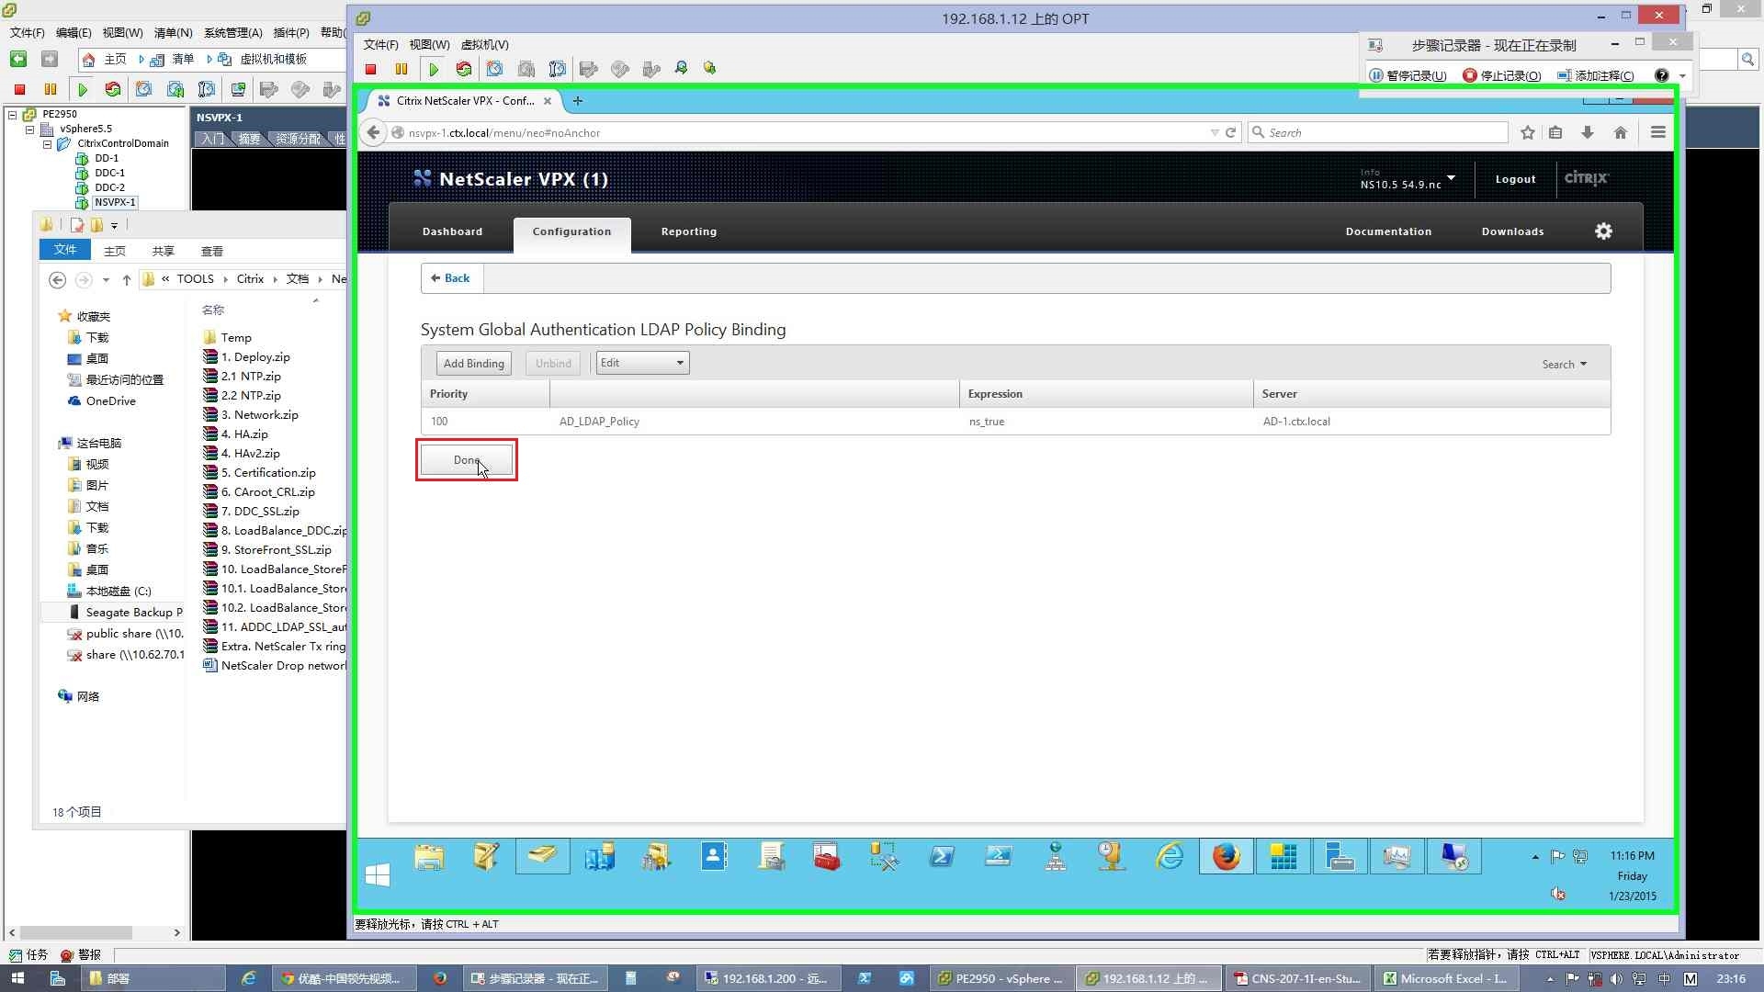Viewport: 1764px width, 992px height.
Task: Open File Explorer icon in guest taskbar
Action: pos(429,856)
